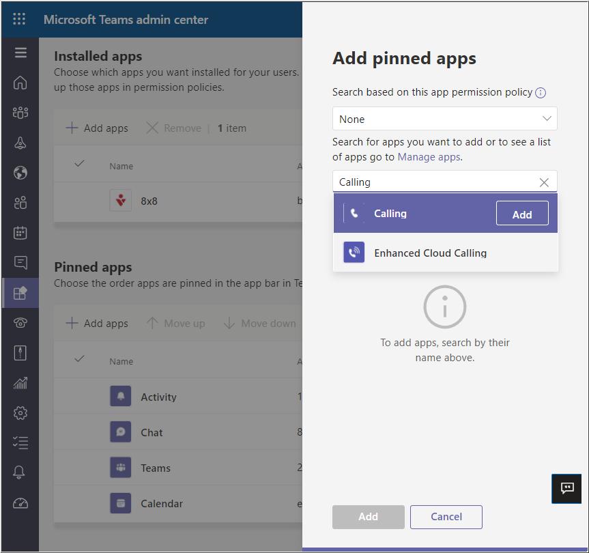
Task: Click Name column header in Installed apps
Action: [121, 167]
